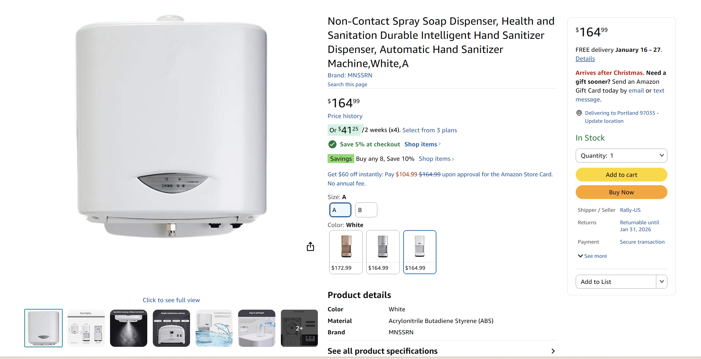Open the spray atomization thumbnail
701x359 pixels.
(129, 328)
